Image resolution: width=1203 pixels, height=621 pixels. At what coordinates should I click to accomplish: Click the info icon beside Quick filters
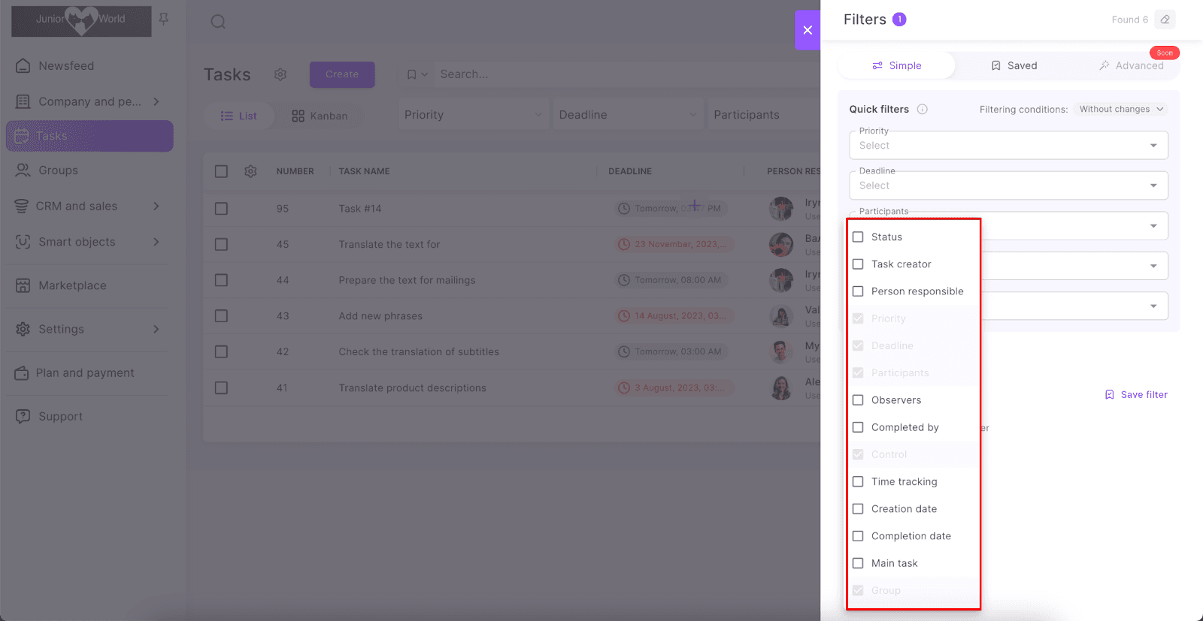pos(922,110)
